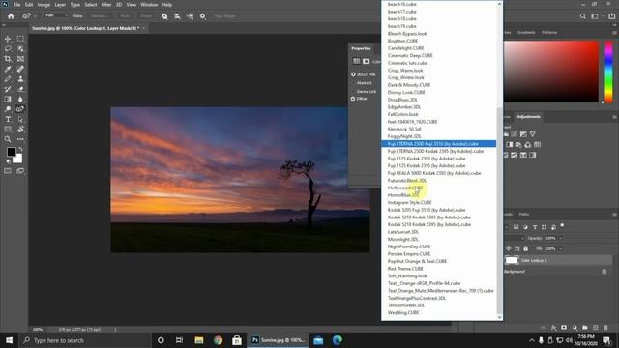The height and width of the screenshot is (348, 619).
Task: Select the Dodge tool
Action: pos(8,109)
